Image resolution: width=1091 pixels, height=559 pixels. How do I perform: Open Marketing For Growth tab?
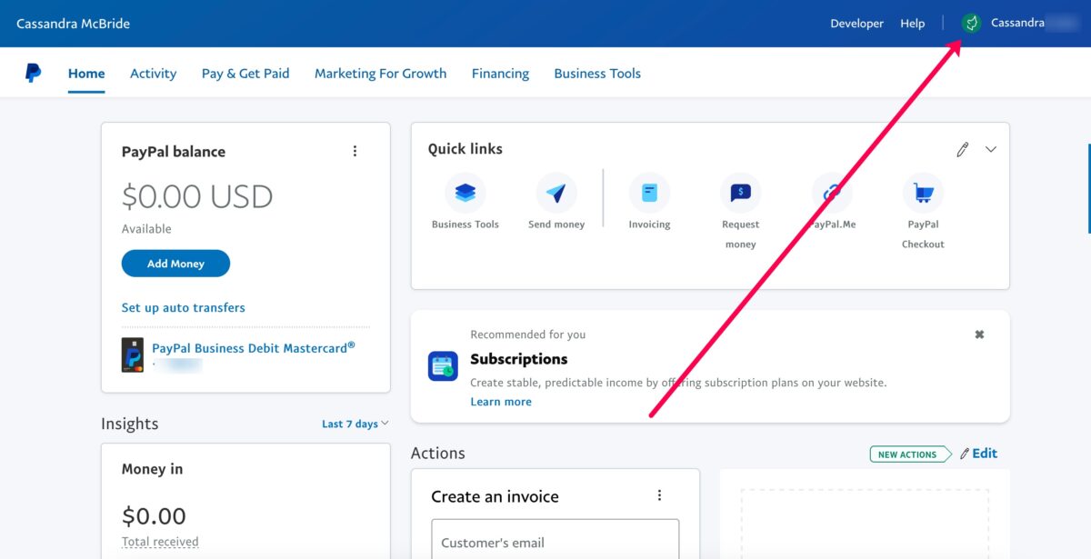[x=381, y=74]
